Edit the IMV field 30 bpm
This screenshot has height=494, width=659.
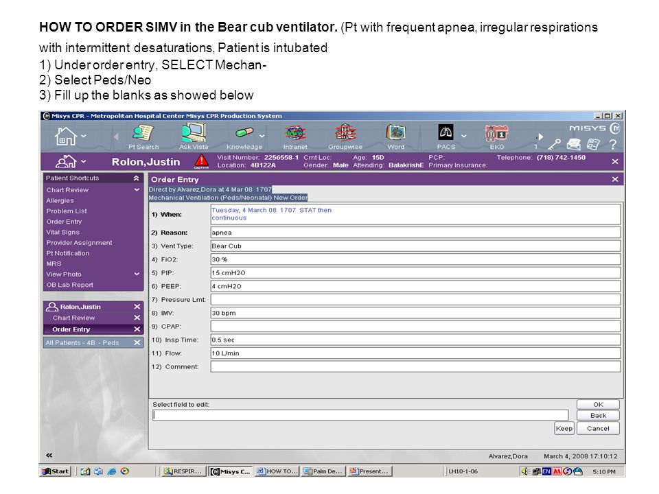click(415, 314)
